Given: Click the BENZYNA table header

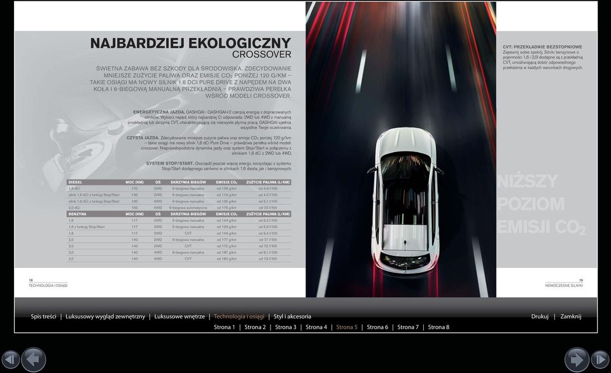Looking at the screenshot, I should (78, 214).
